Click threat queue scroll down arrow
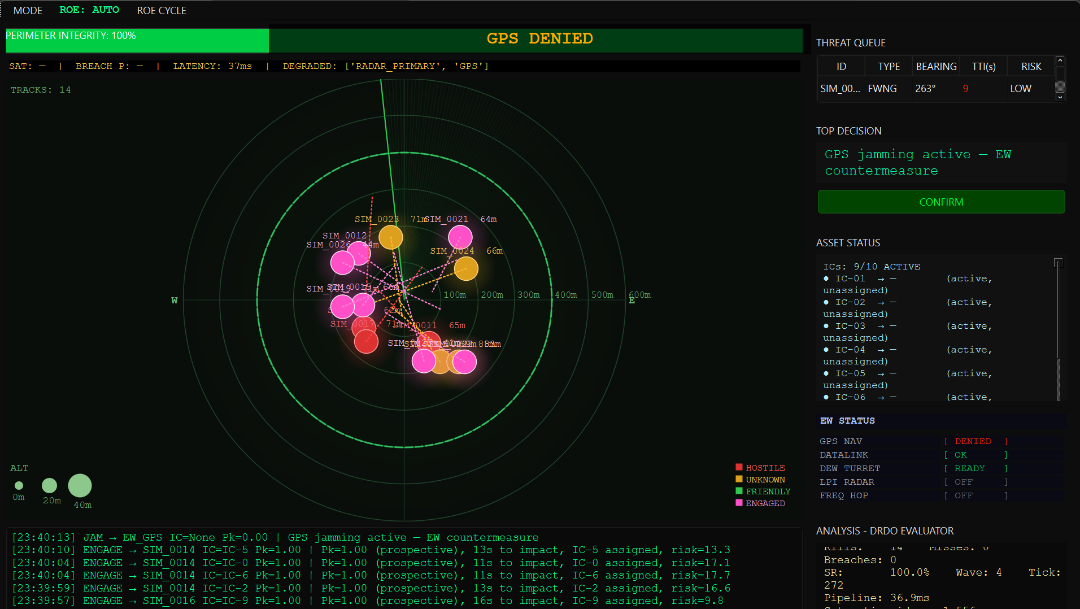 point(1060,97)
